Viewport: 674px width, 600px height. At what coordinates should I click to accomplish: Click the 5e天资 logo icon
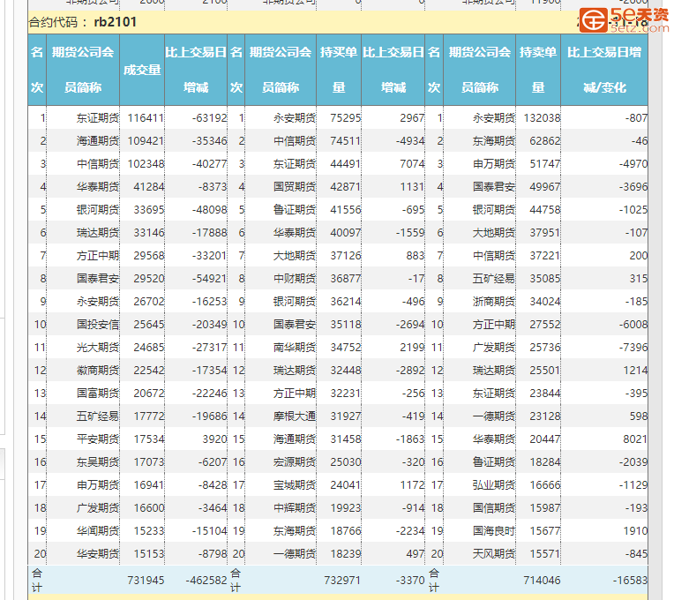(x=593, y=19)
